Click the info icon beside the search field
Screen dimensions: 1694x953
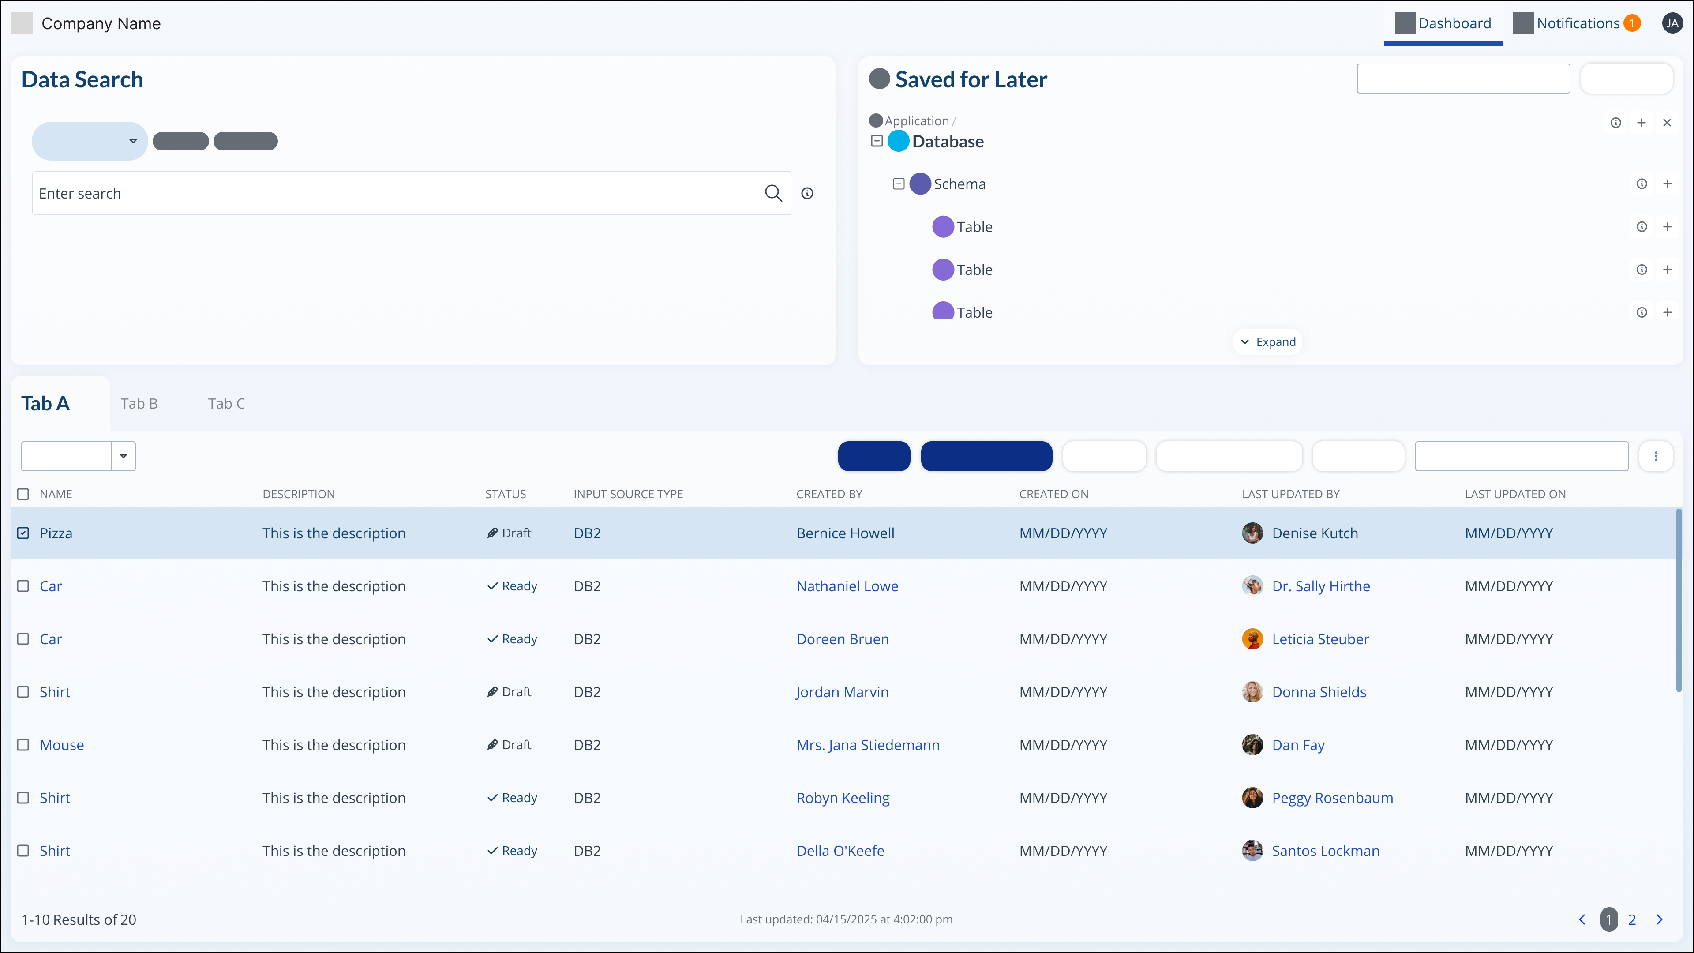[x=808, y=193]
